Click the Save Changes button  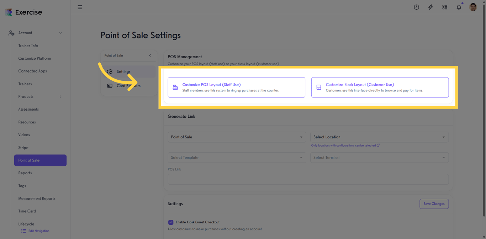[434, 204]
